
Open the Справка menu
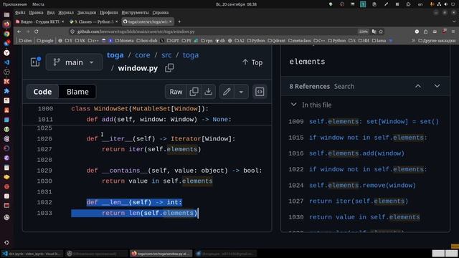[161, 13]
